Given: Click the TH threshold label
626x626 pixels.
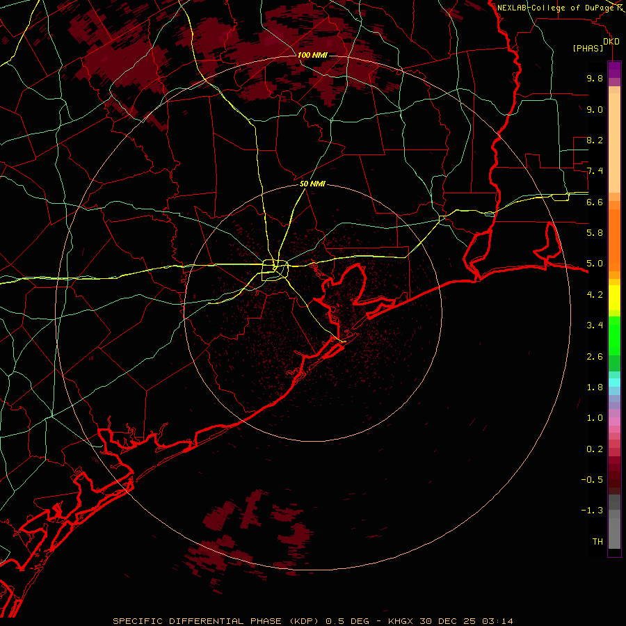Looking at the screenshot, I should click(597, 542).
